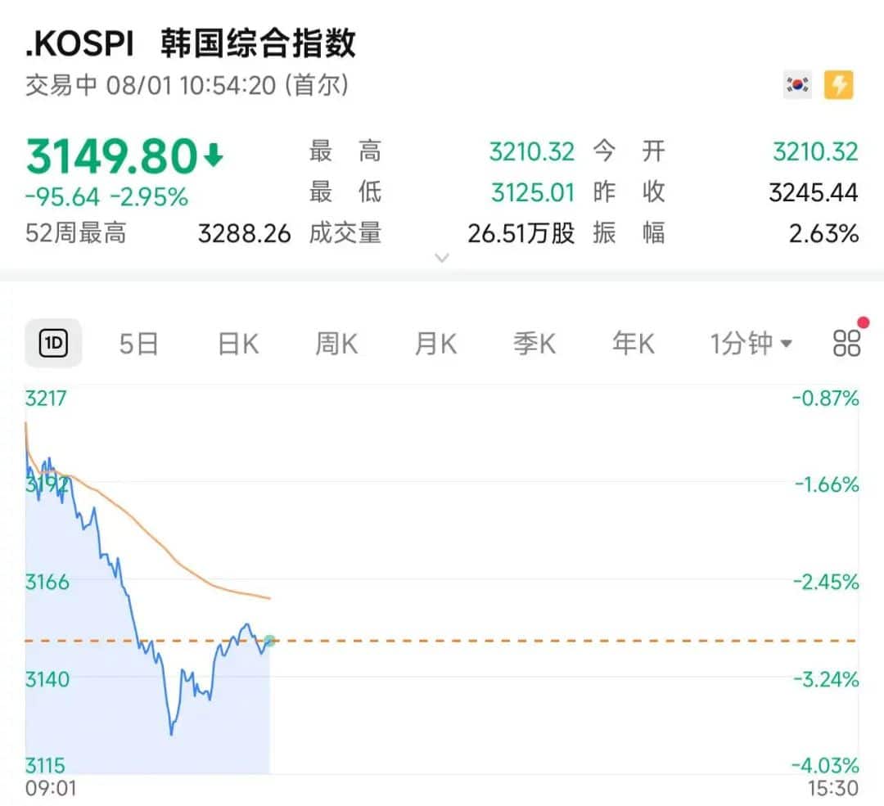Switch to the 月K chart tab
Screen dimensions: 884x806
[435, 344]
